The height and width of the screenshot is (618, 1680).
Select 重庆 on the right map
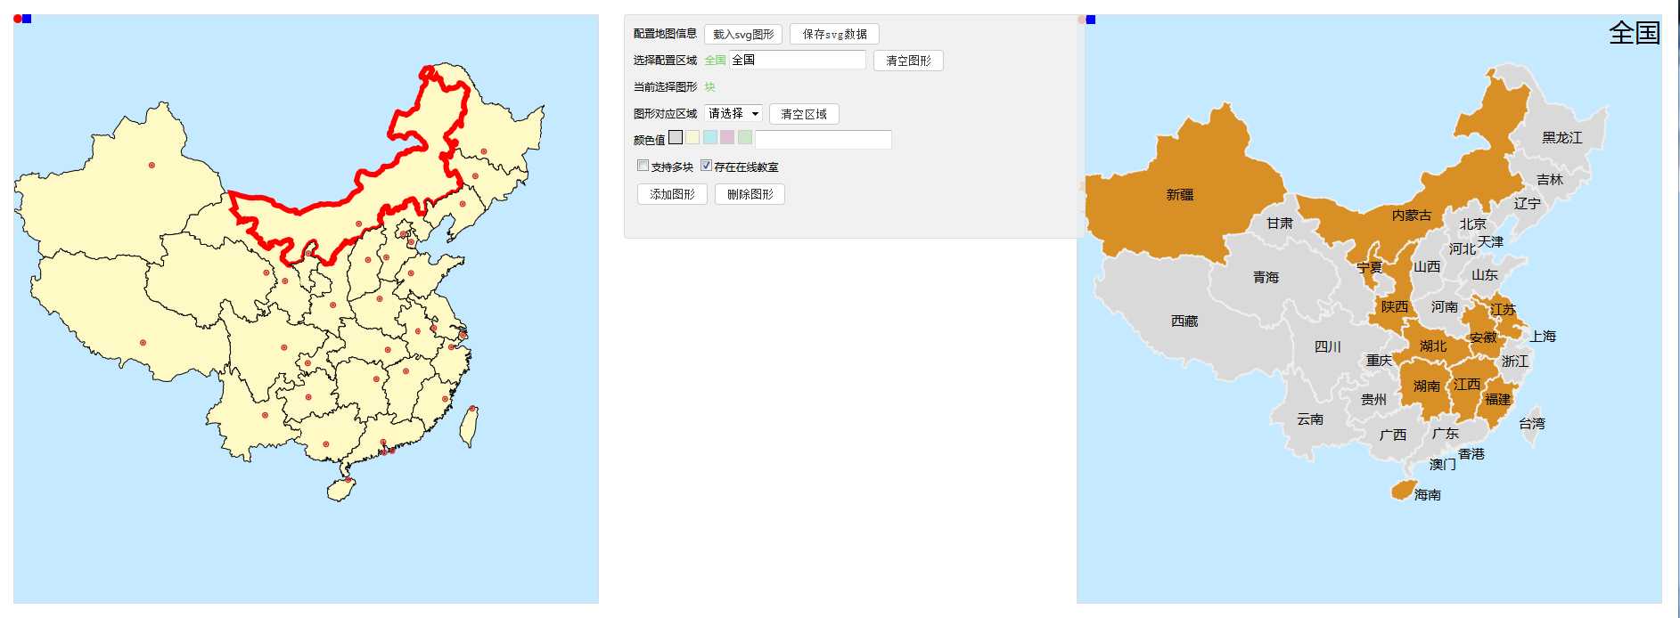tap(1379, 361)
